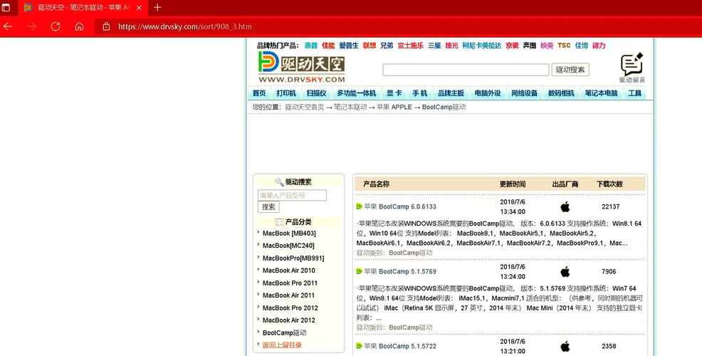Click the 兄弟 brand link
Viewport: 702px width, 356px height.
pyautogui.click(x=387, y=46)
